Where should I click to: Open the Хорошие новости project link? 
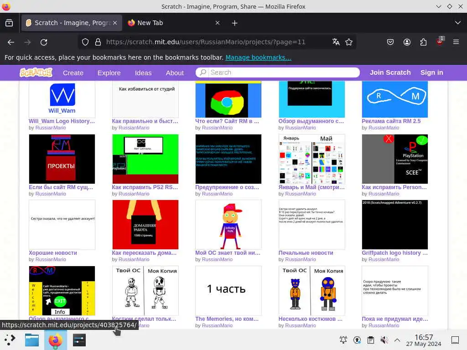tap(53, 252)
